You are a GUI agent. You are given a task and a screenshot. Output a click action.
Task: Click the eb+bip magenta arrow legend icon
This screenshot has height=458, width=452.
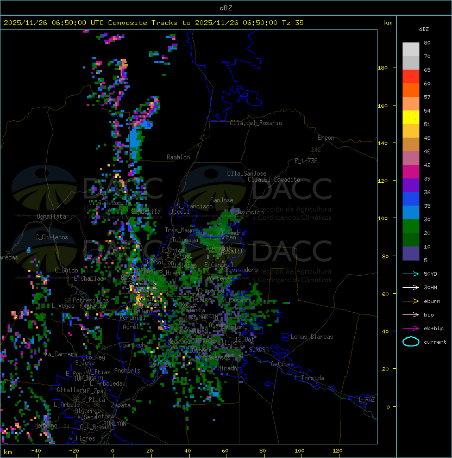(411, 329)
